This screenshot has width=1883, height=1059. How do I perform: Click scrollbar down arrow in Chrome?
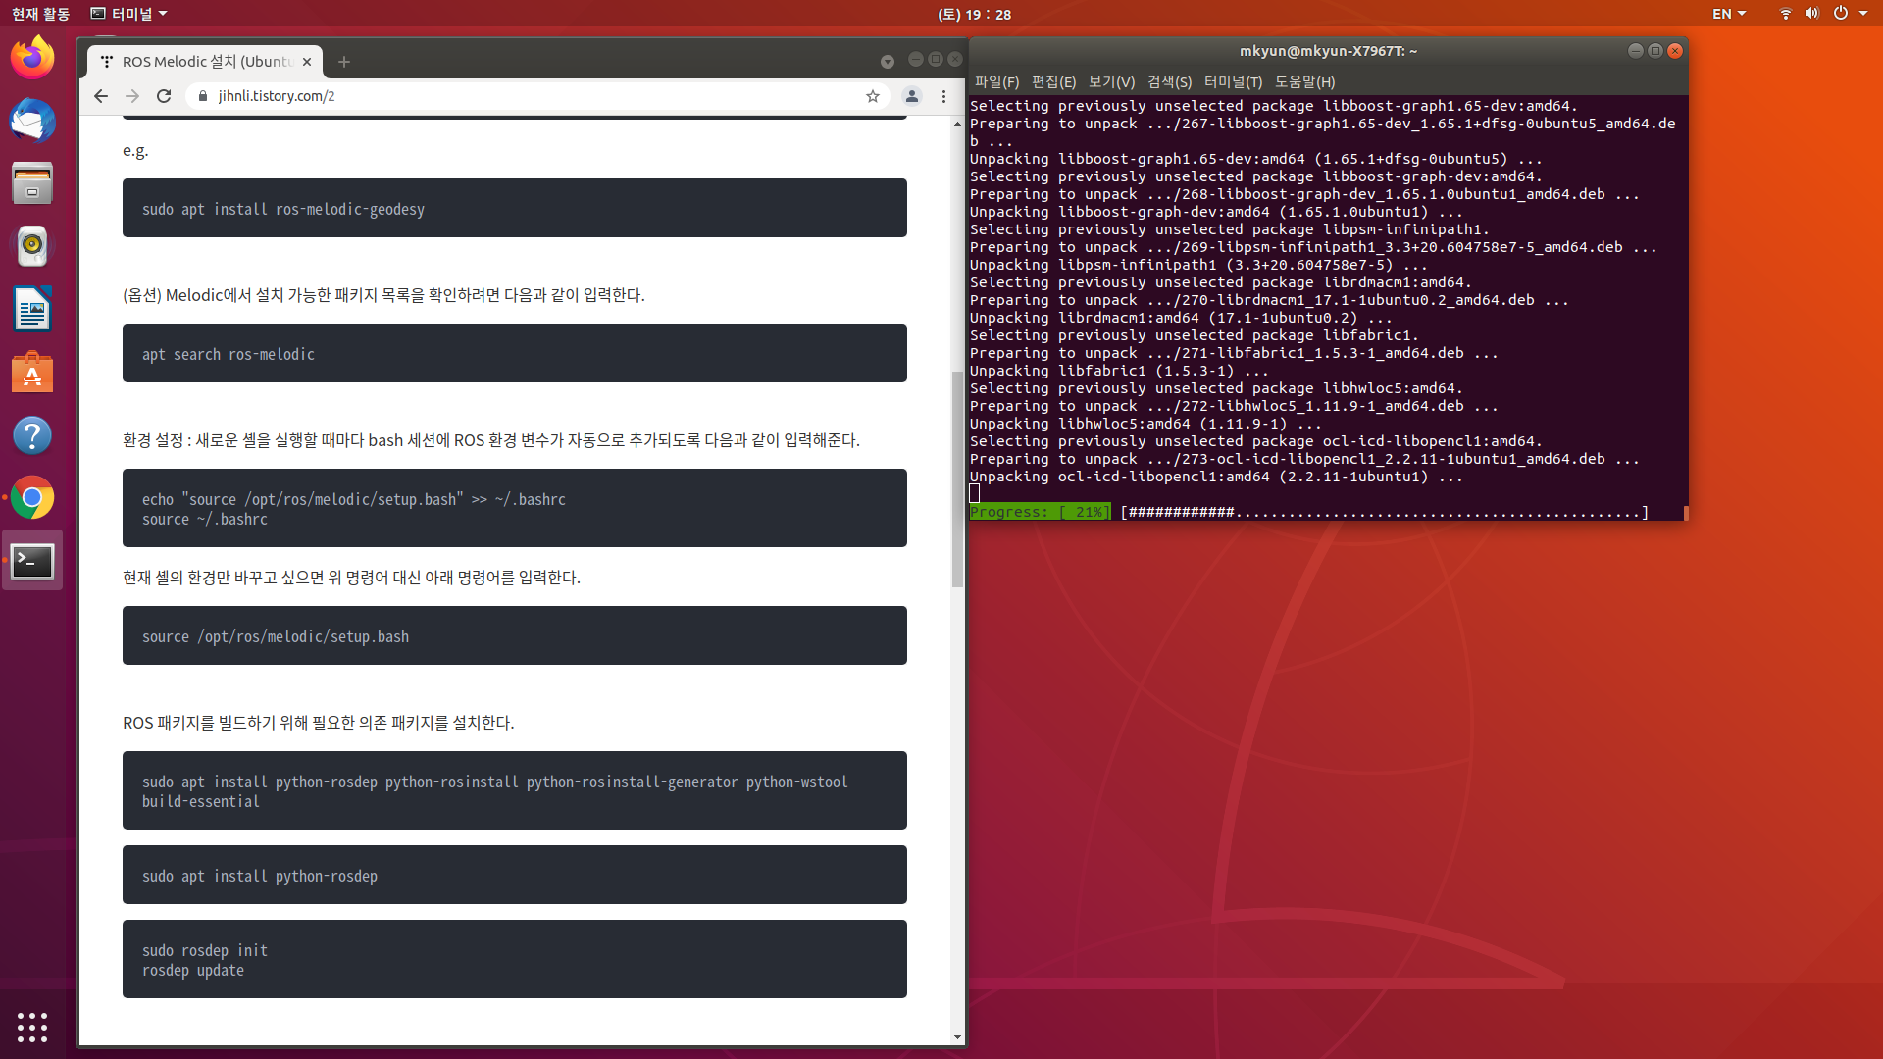(957, 1037)
